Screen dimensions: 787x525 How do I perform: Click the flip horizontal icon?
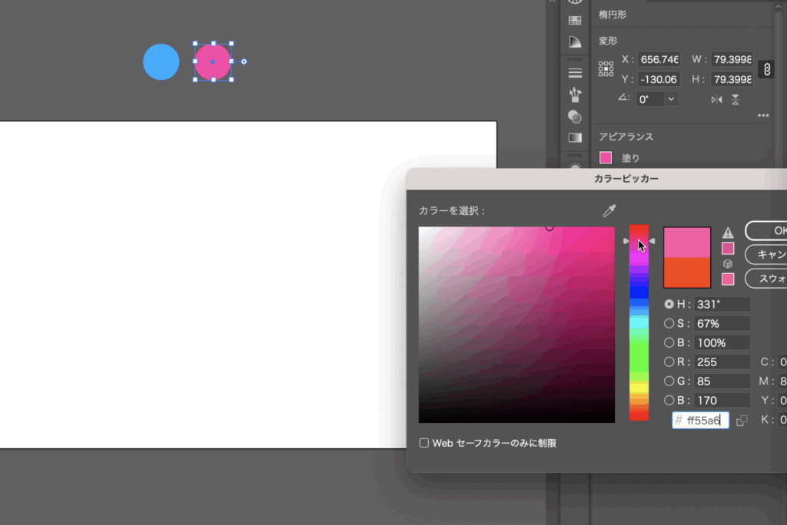click(717, 99)
